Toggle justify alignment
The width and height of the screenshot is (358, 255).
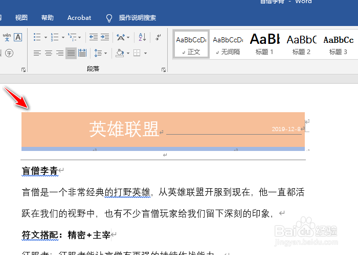[x=71, y=53]
